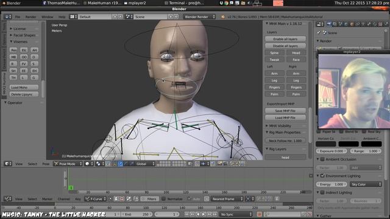Open the Pose Mode dropdown
This screenshot has height=219, width=390.
pyautogui.click(x=68, y=164)
